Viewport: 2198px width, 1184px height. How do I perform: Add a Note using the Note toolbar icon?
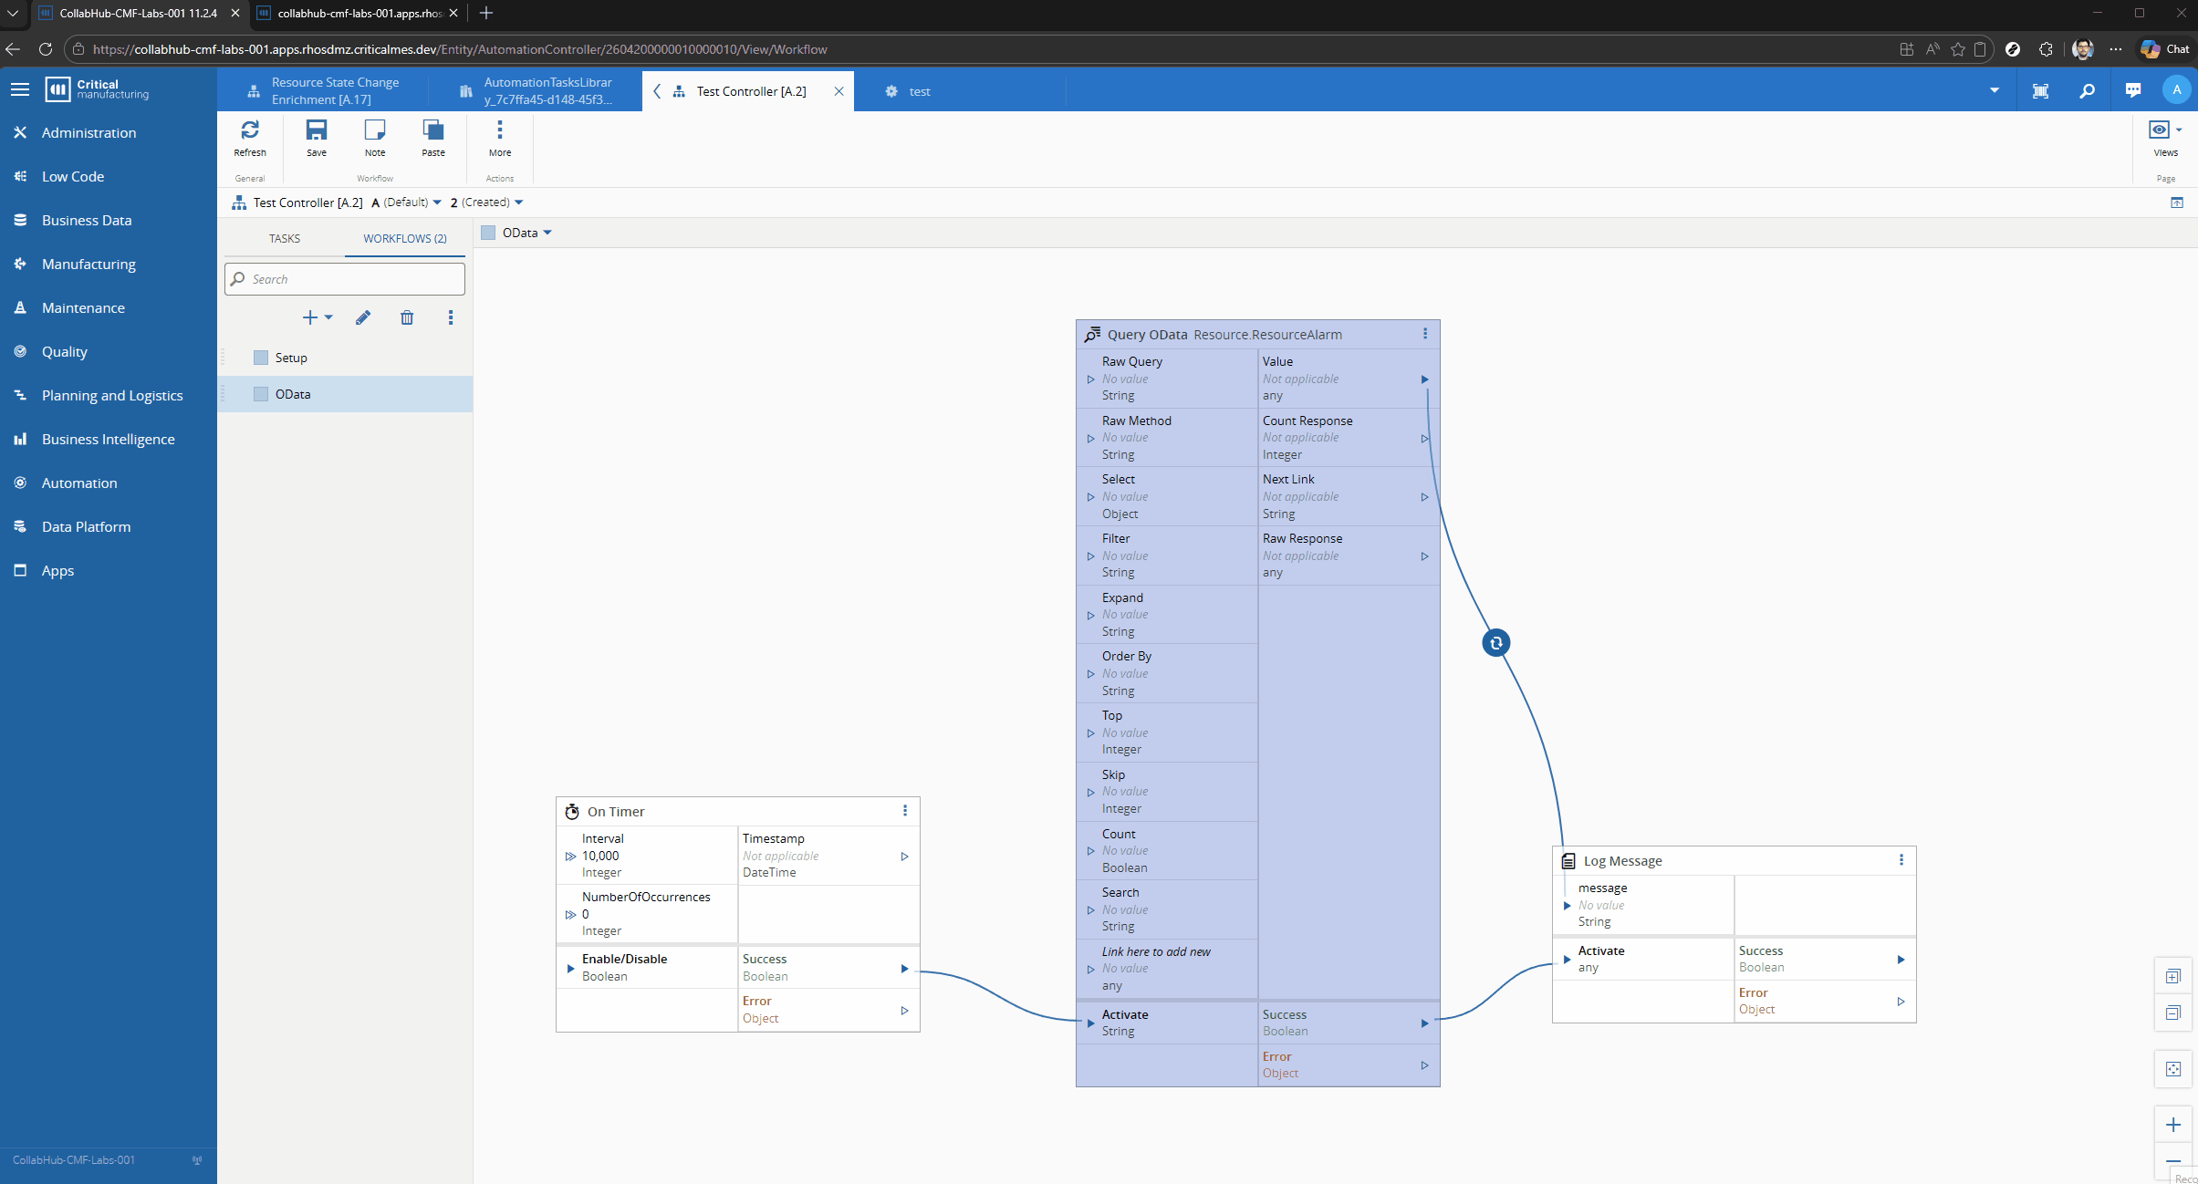374,137
